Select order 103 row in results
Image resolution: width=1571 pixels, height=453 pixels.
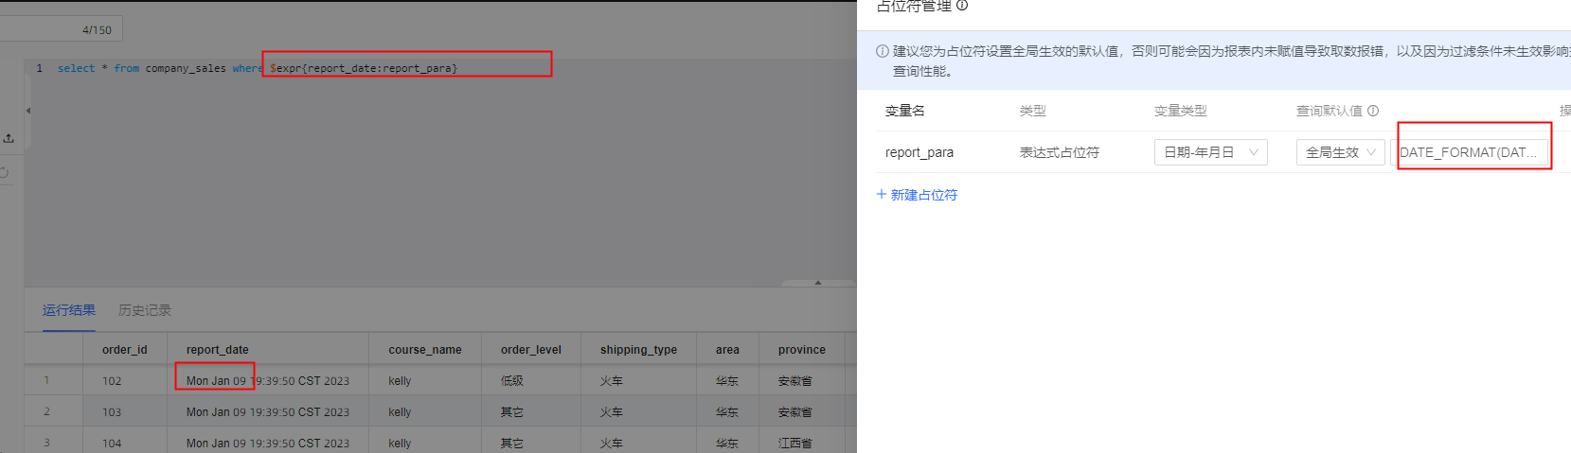(x=112, y=412)
